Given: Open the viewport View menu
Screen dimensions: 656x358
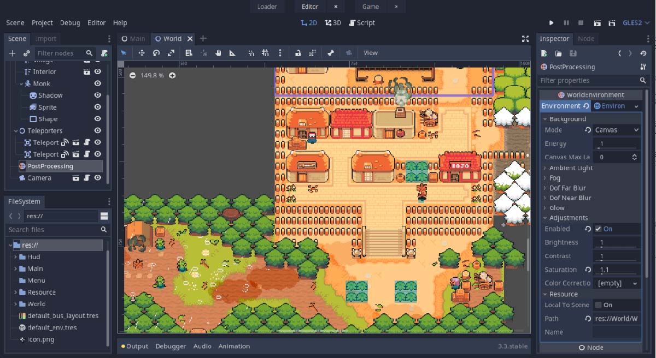Looking at the screenshot, I should 371,53.
